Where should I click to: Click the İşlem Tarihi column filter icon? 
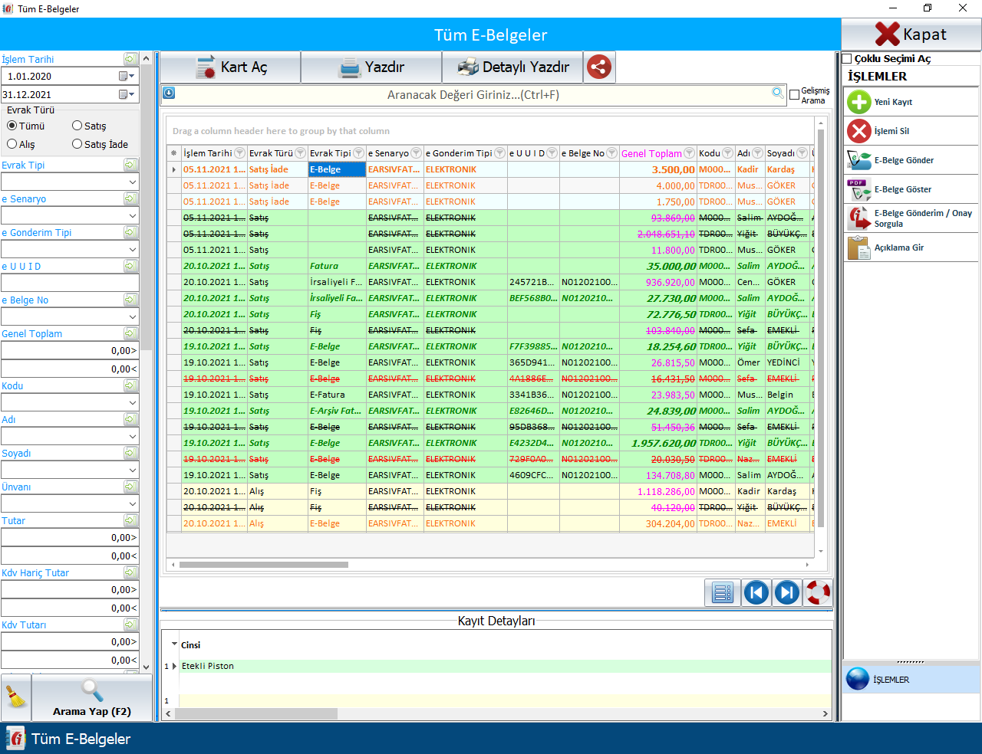(x=239, y=153)
